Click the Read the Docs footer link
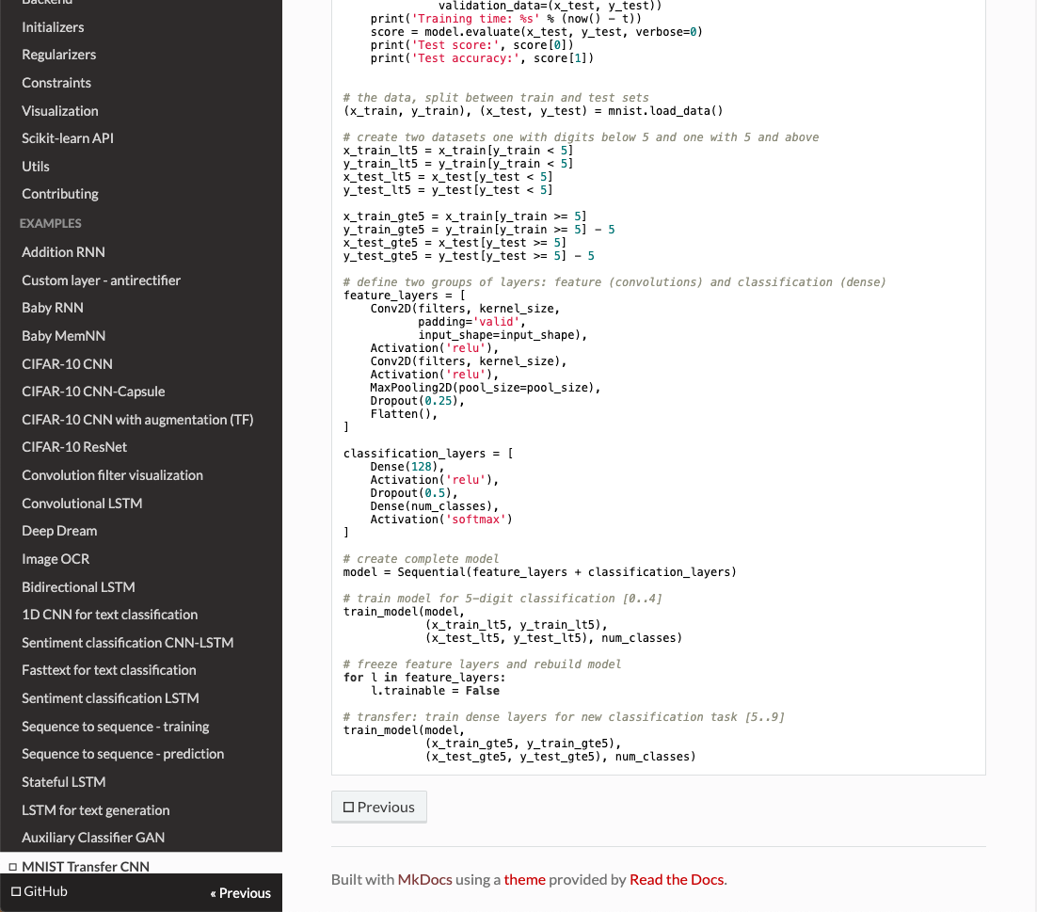Screen dimensions: 1037x912 677,879
